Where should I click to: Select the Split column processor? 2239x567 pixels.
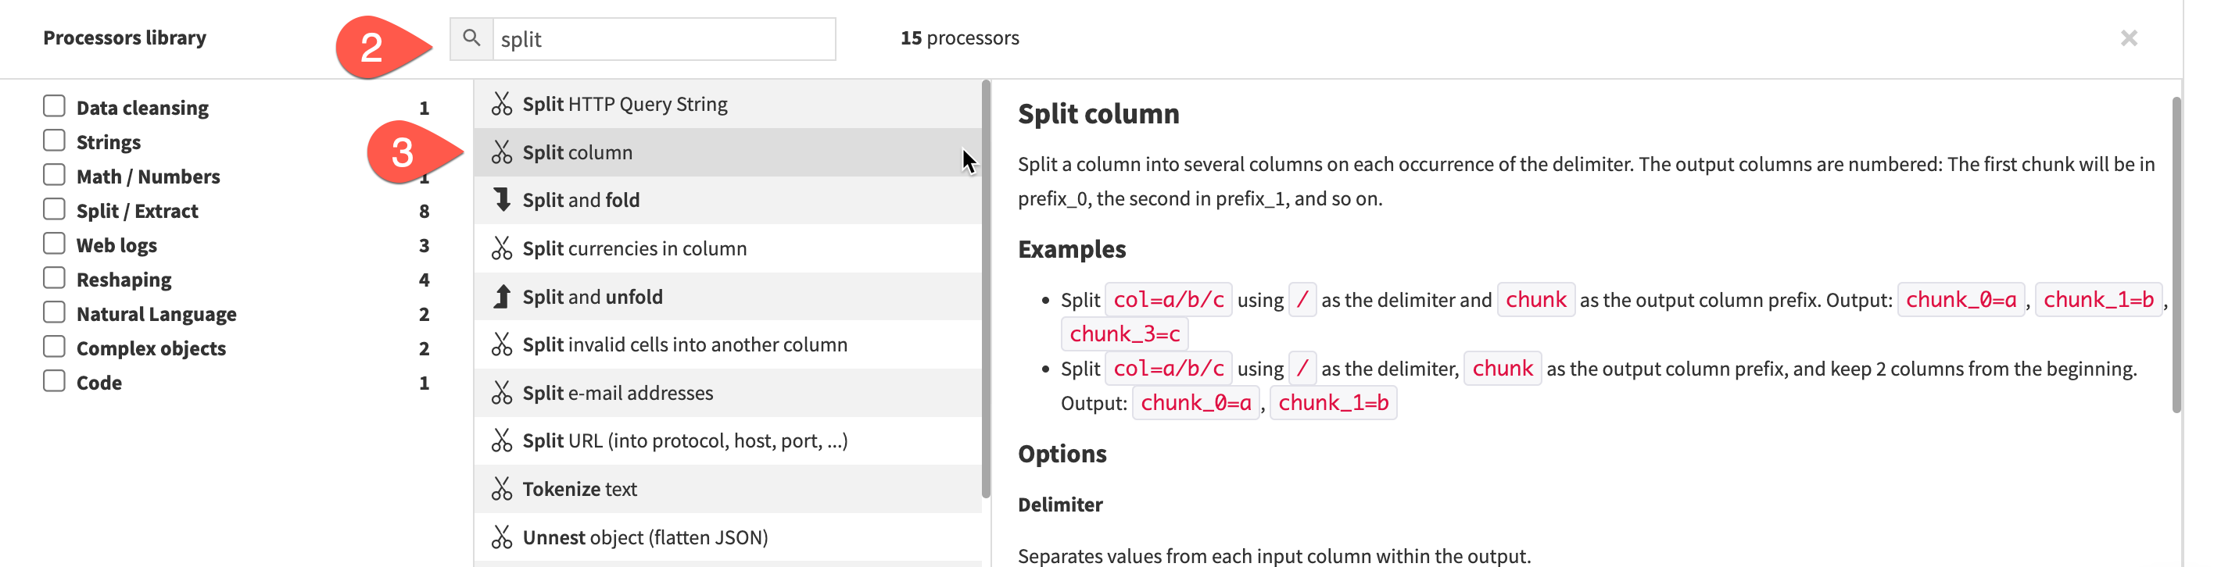coord(577,153)
